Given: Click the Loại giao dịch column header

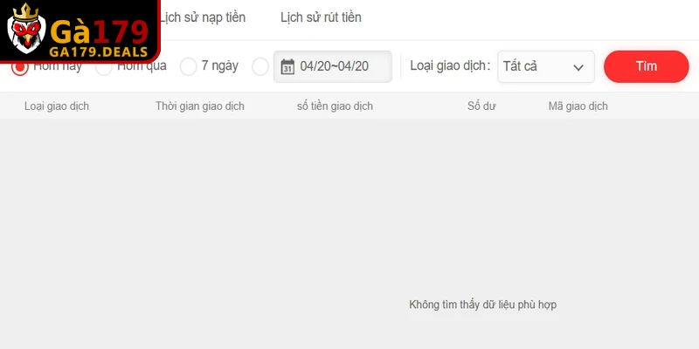Looking at the screenshot, I should (x=57, y=106).
